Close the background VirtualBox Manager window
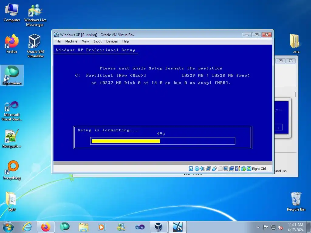The width and height of the screenshot is (311, 233). tap(291, 61)
